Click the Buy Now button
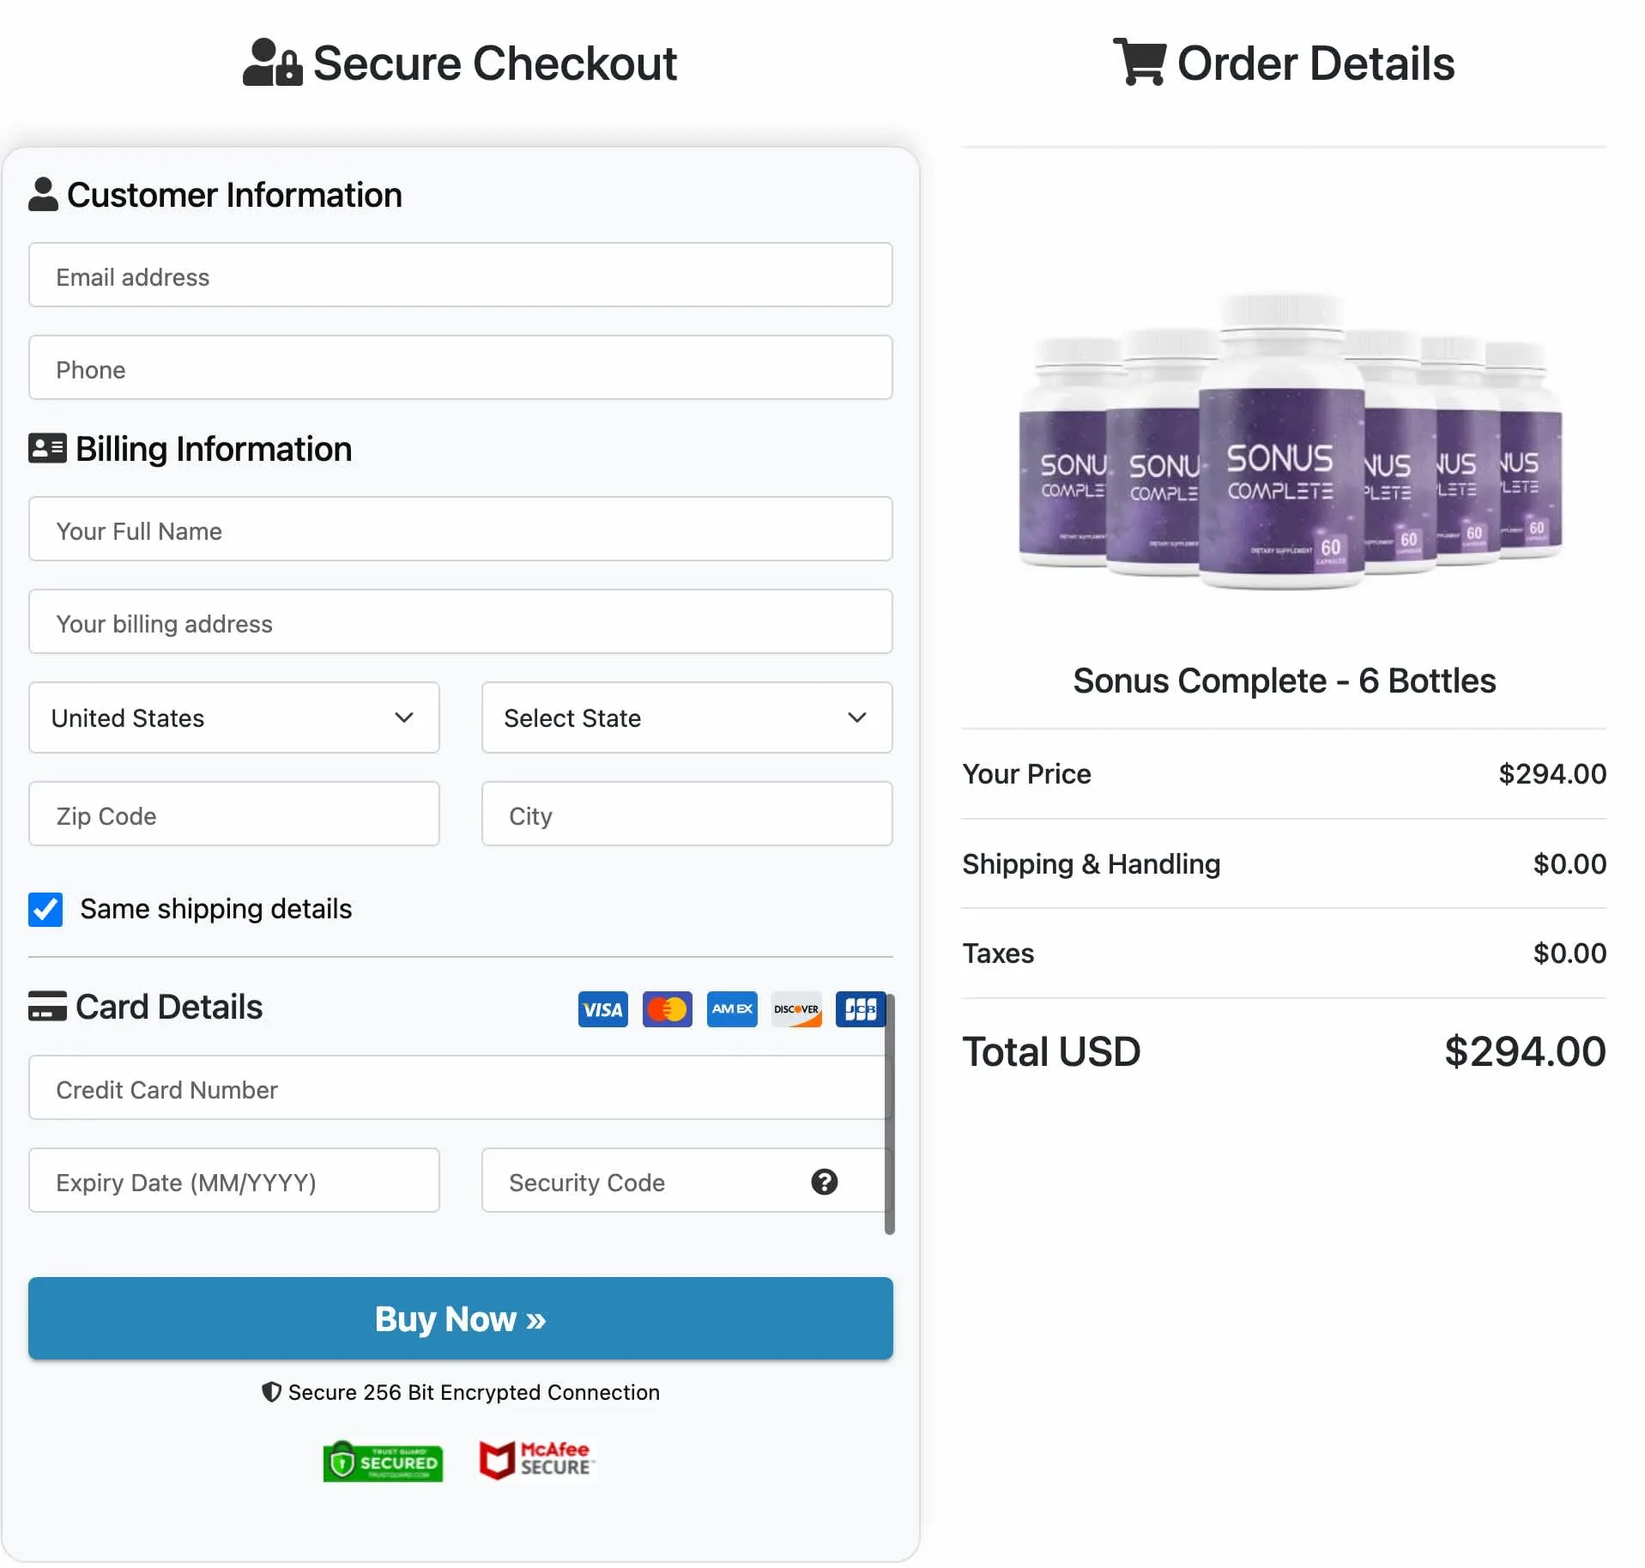The width and height of the screenshot is (1645, 1568). click(x=460, y=1319)
